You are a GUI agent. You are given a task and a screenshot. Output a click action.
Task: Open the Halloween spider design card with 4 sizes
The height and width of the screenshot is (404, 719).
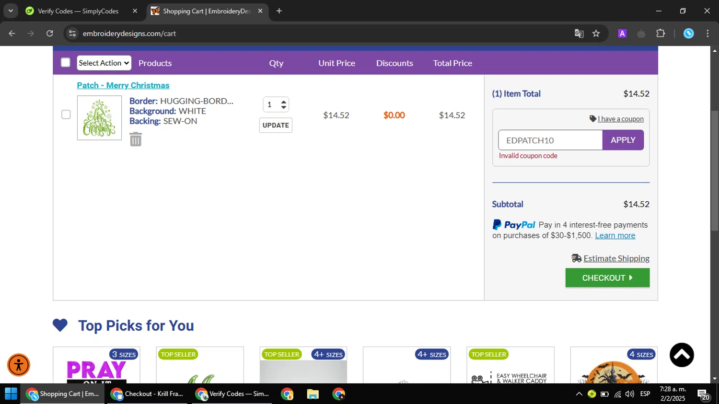click(x=614, y=365)
